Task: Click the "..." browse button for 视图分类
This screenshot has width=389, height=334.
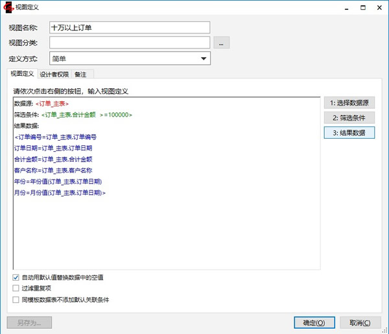Action: 222,43
